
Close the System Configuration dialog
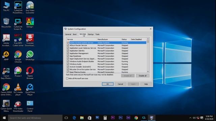(x=151, y=29)
